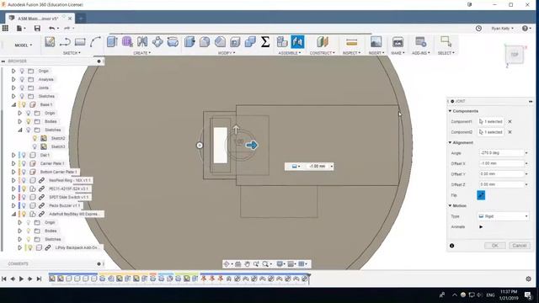Click the Create Sketch icon
The image size is (539, 303).
click(50, 42)
